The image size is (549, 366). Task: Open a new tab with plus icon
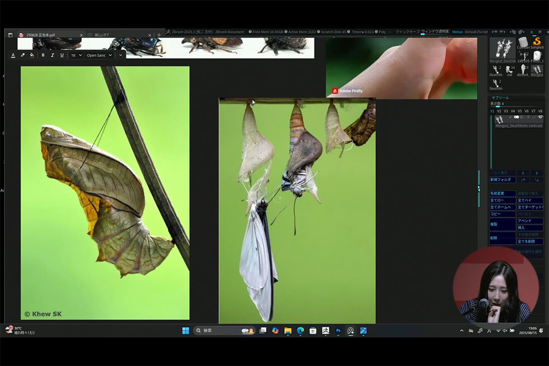tap(159, 35)
